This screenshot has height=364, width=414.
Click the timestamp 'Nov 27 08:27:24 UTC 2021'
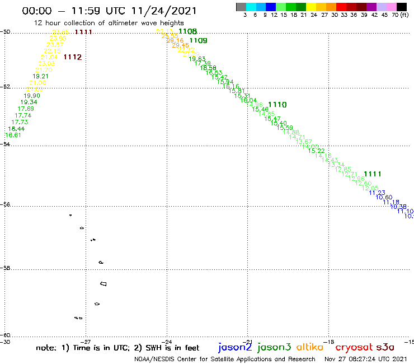tap(366, 359)
